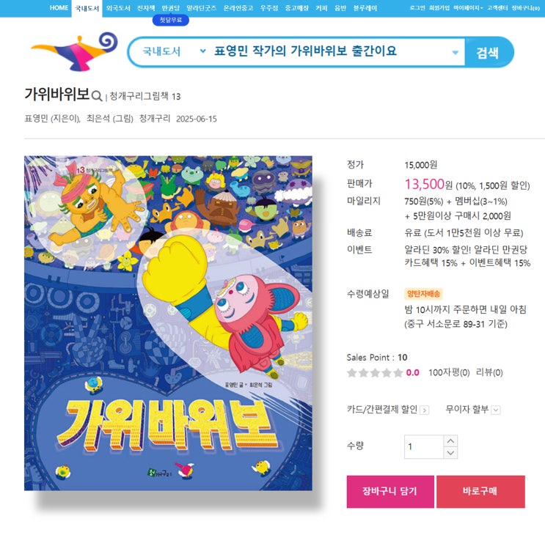
Task: Expand the 무이자 할부 dropdown
Action: (x=496, y=410)
